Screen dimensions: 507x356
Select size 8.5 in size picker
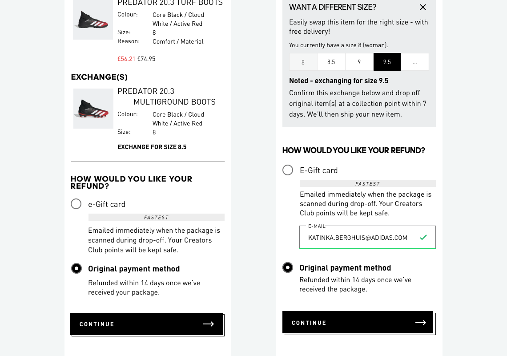point(331,62)
